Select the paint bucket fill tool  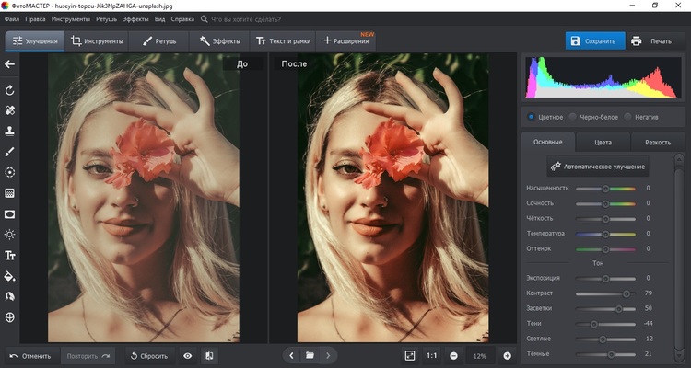pos(10,276)
